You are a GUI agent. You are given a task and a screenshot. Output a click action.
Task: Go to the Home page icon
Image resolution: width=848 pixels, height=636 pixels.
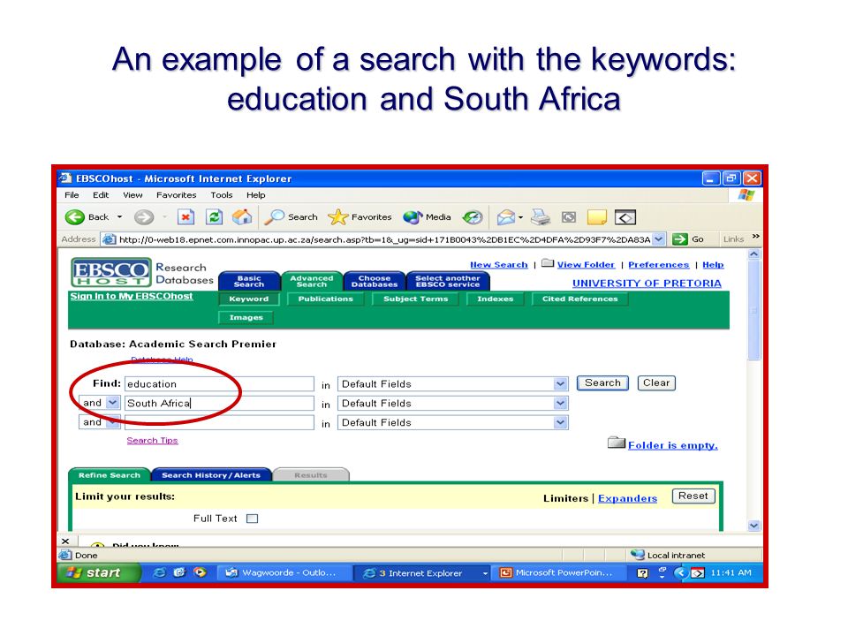[x=242, y=217]
